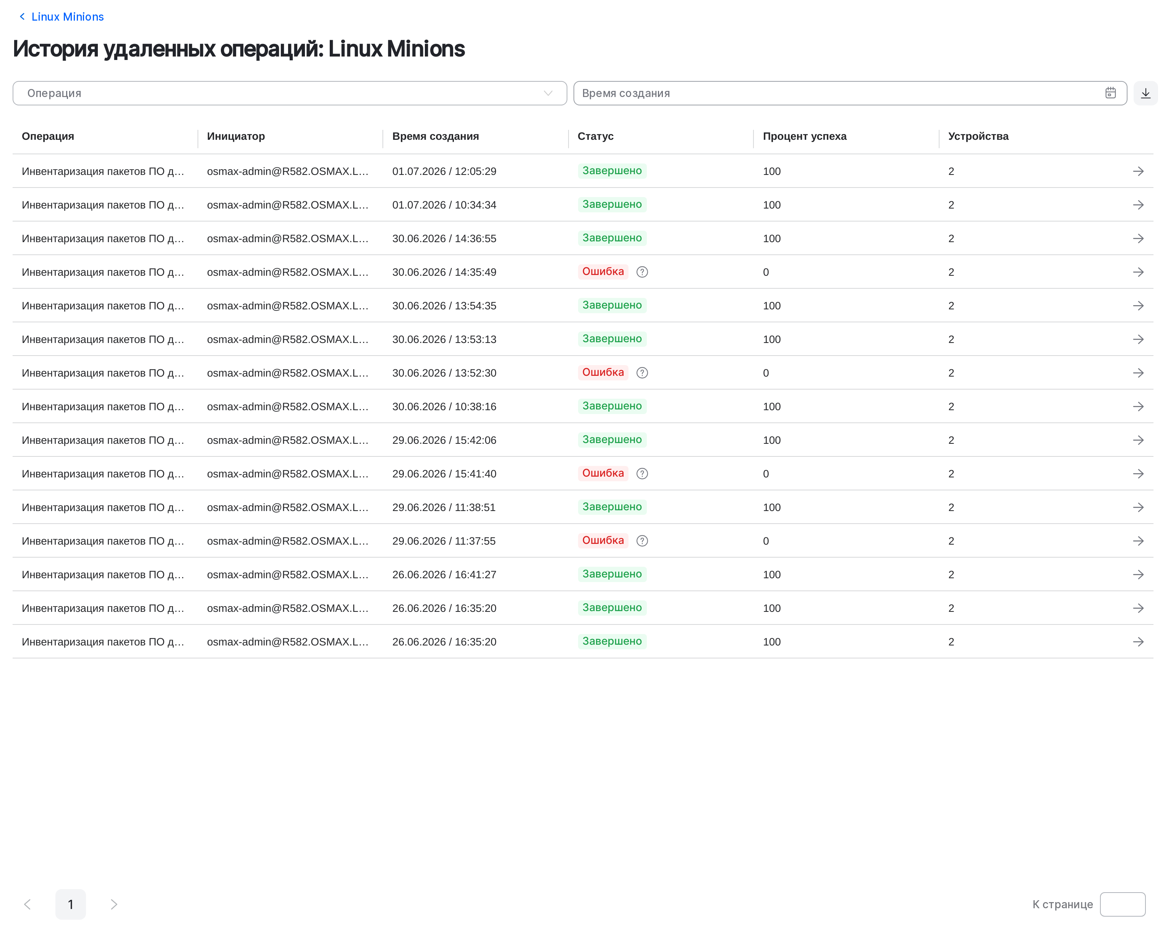This screenshot has height=930, width=1168.
Task: Click the Процент успеха column header
Action: coord(805,136)
